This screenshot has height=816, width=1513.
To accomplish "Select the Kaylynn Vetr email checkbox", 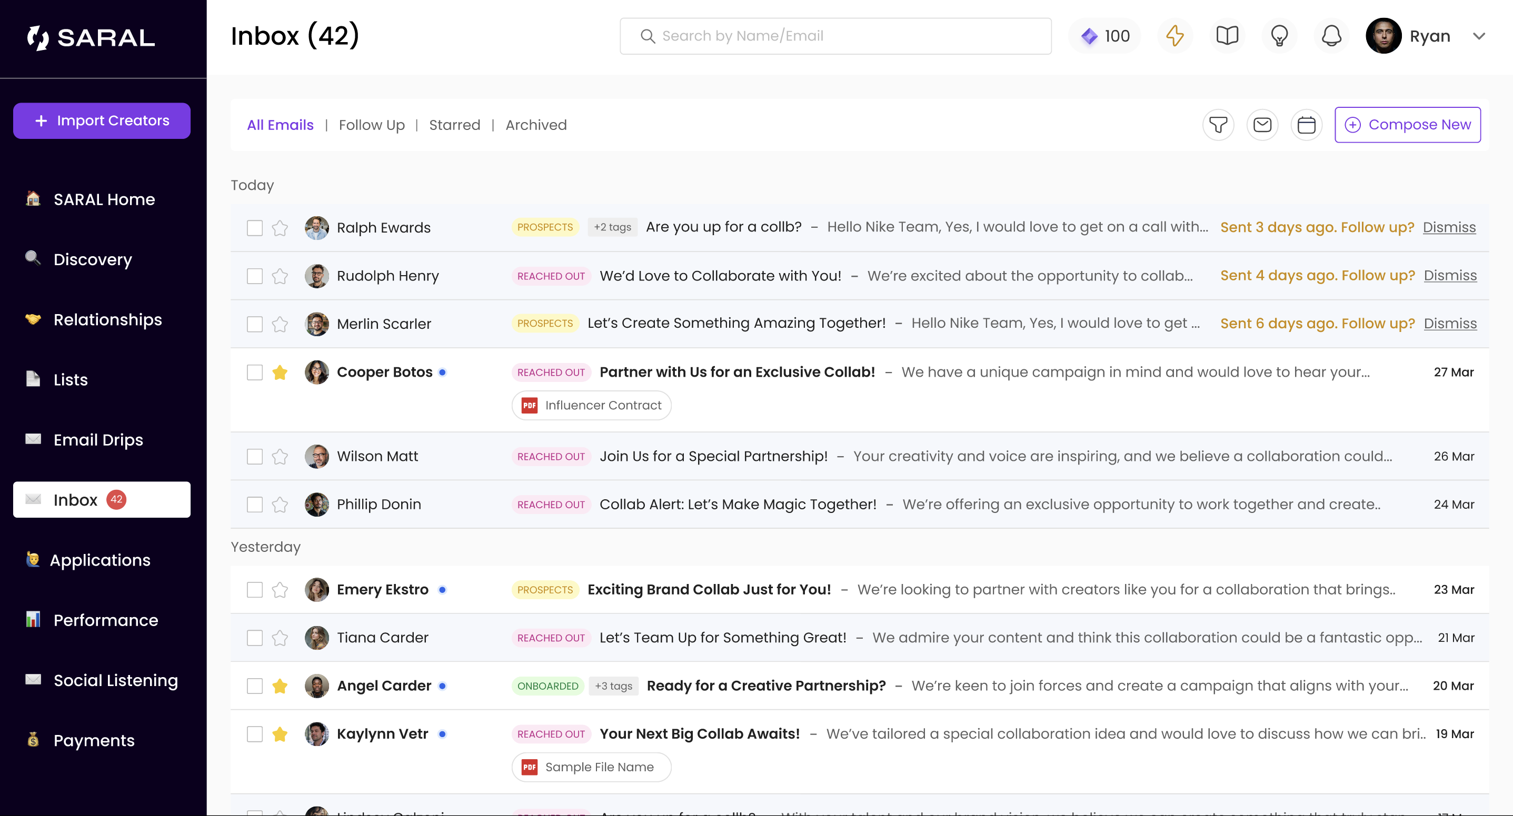I will (254, 734).
